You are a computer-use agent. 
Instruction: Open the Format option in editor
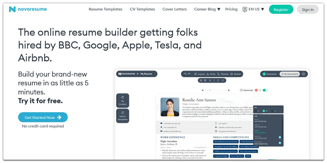236,74
